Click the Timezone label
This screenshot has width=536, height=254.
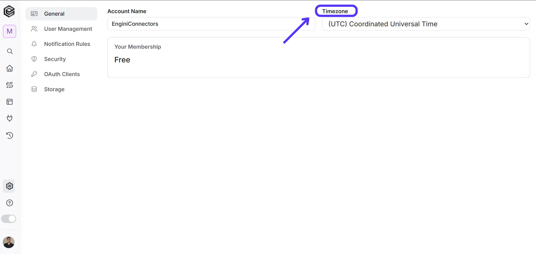click(335, 11)
